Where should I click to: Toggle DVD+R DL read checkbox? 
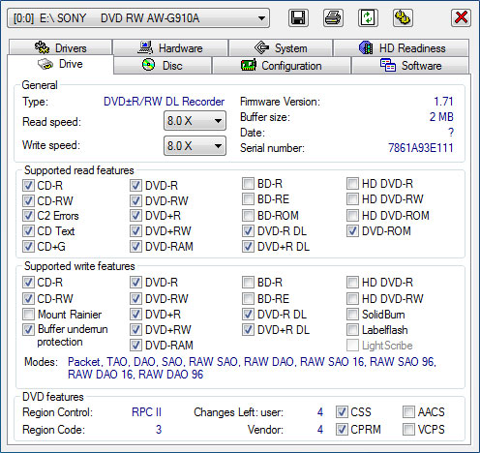[248, 247]
